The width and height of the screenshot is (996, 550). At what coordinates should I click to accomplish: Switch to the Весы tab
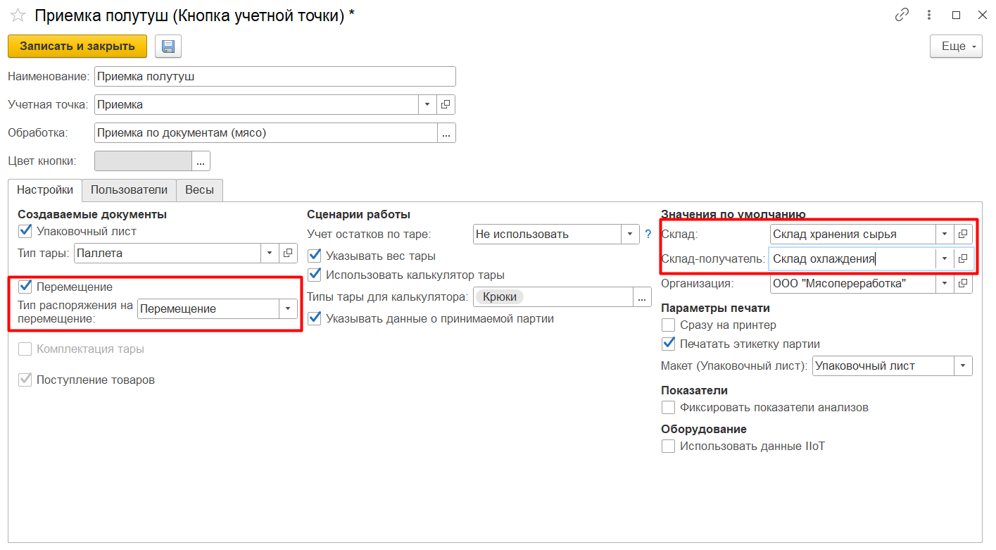click(x=199, y=189)
